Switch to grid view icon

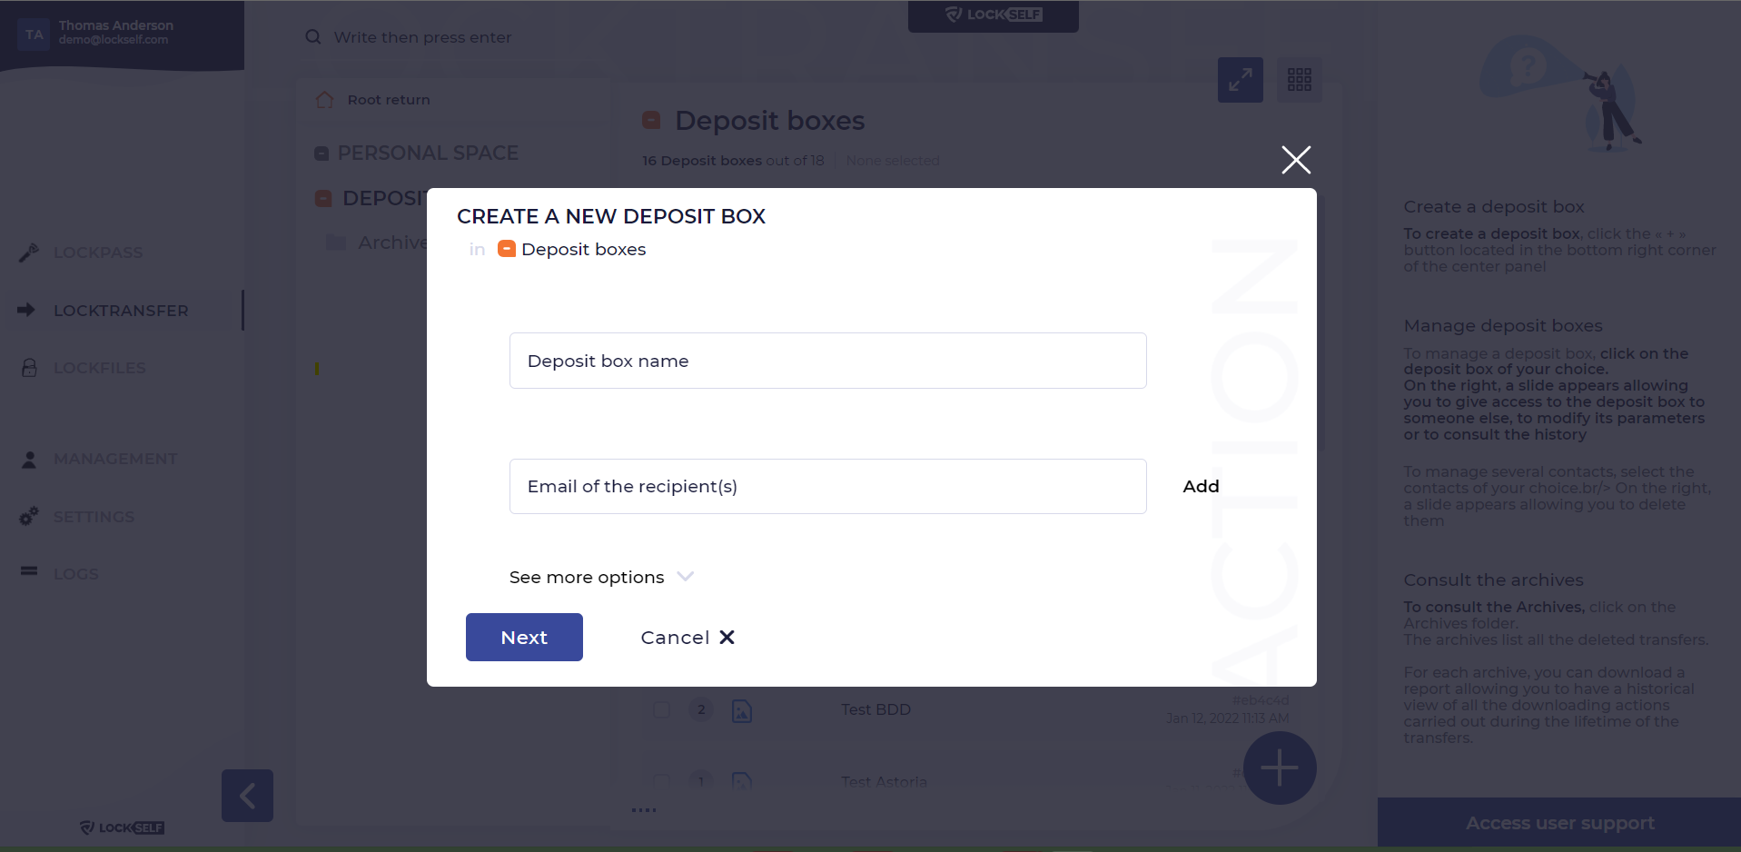[x=1300, y=80]
